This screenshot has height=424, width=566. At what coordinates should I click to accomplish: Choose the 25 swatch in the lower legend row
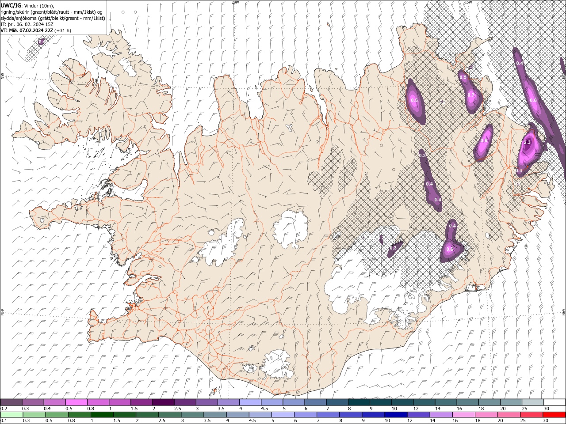pos(531,415)
